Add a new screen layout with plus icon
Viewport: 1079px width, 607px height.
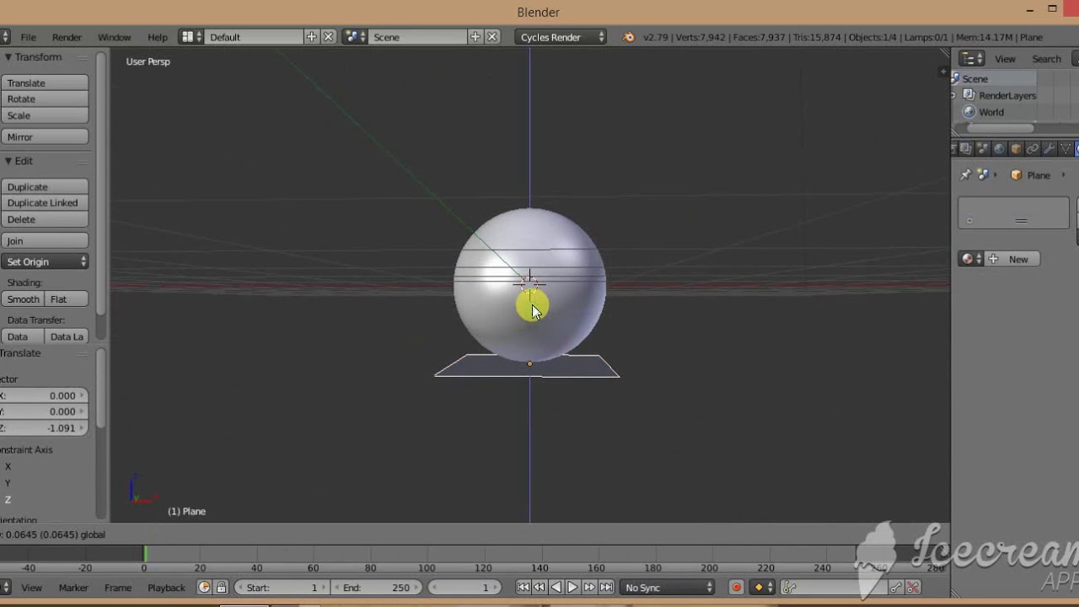[312, 37]
